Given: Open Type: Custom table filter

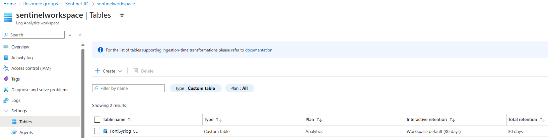Looking at the screenshot, I should pos(195,88).
